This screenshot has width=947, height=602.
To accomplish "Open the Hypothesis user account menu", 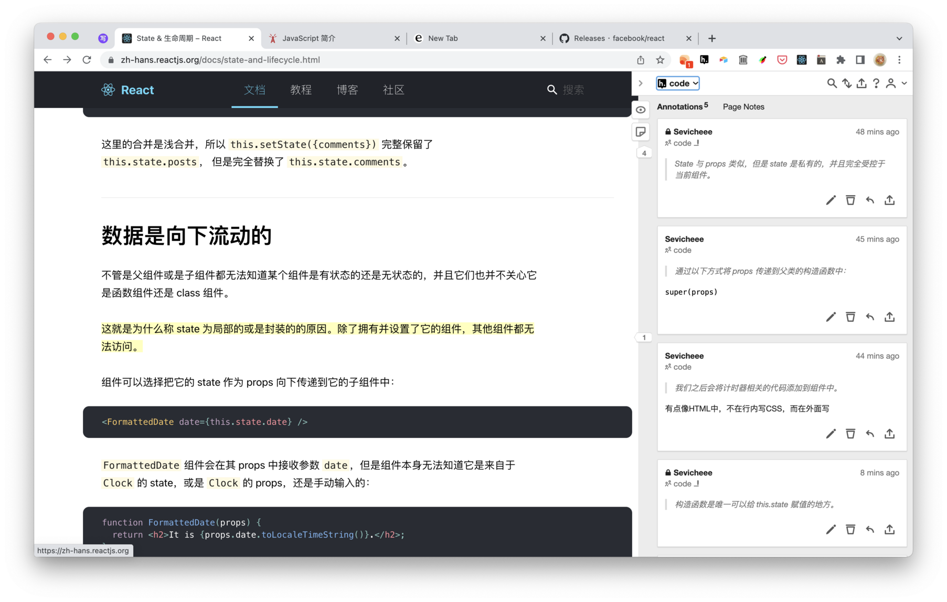I will tap(896, 83).
